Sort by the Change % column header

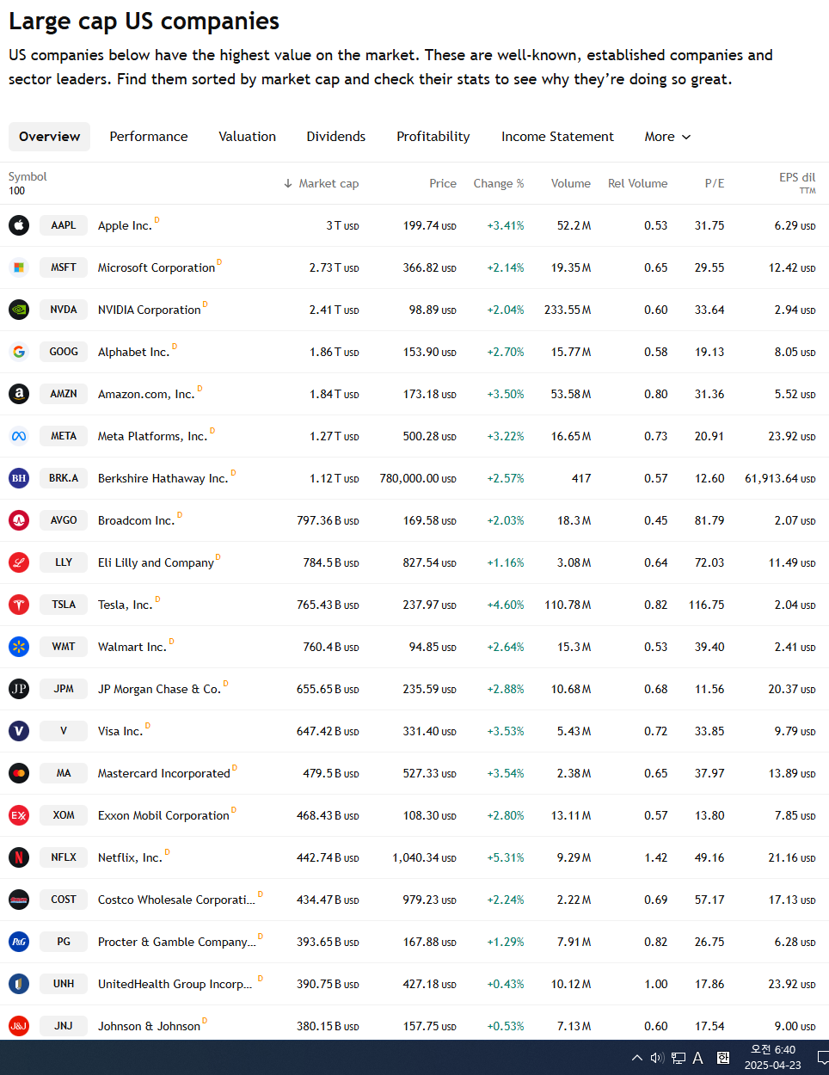tap(499, 183)
